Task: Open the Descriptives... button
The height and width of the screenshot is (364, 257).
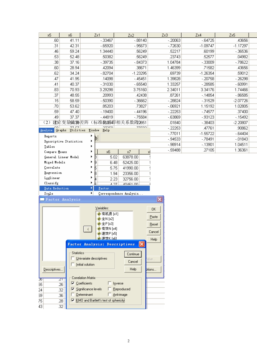Action: (53, 270)
